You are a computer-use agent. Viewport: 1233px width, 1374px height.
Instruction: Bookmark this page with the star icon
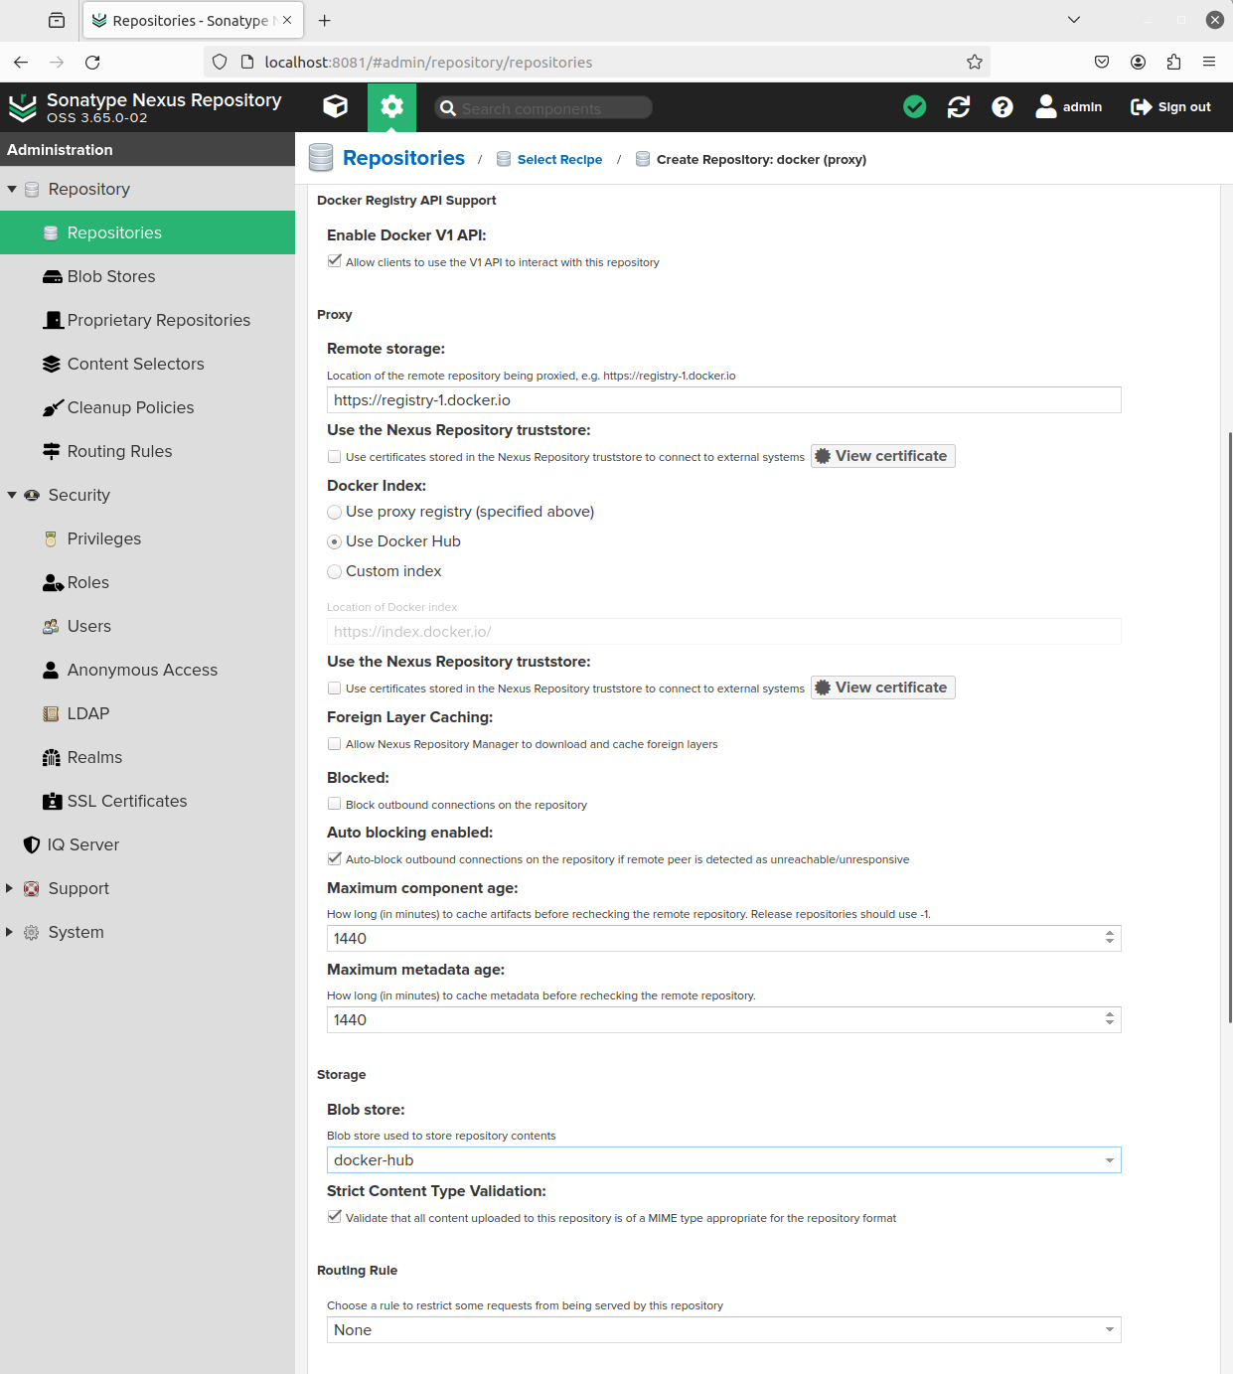pyautogui.click(x=975, y=62)
